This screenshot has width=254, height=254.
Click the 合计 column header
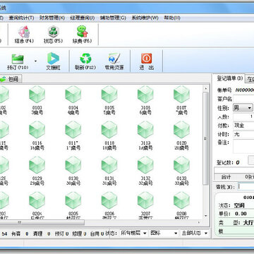click(226, 177)
